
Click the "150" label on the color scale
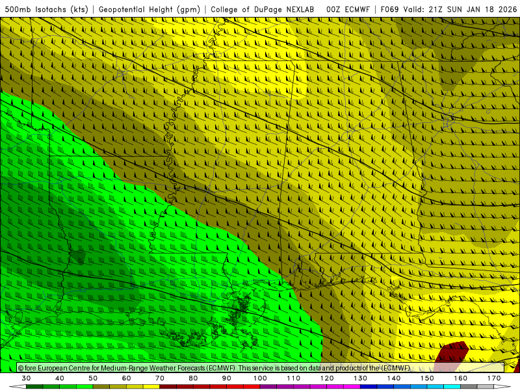click(x=427, y=378)
